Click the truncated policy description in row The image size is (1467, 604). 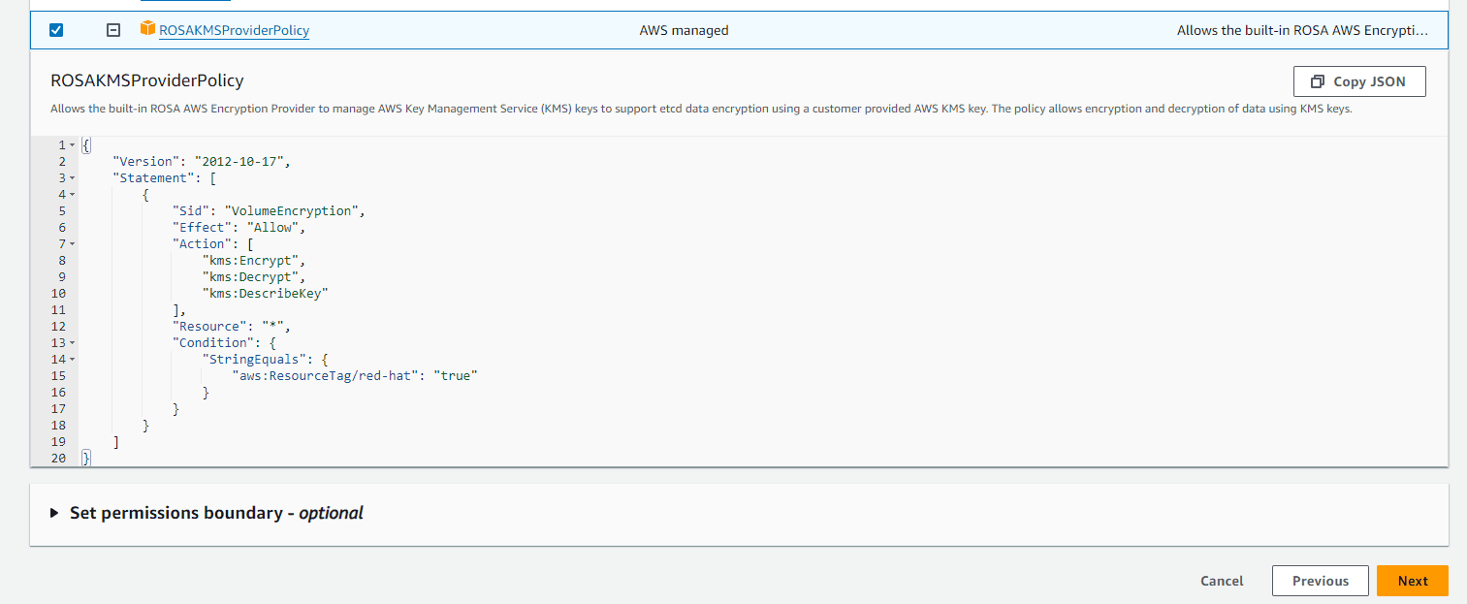[x=1302, y=30]
